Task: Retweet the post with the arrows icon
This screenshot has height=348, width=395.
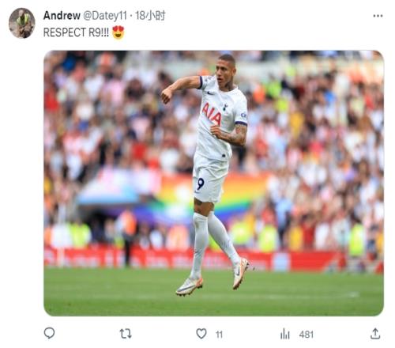Action: tap(126, 334)
